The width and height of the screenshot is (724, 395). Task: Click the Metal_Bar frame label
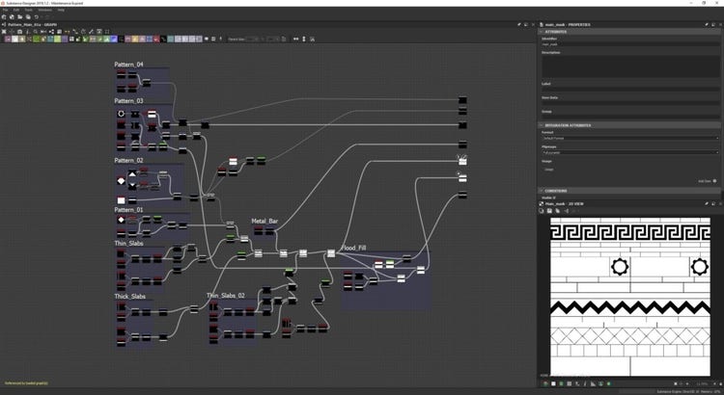tap(265, 221)
